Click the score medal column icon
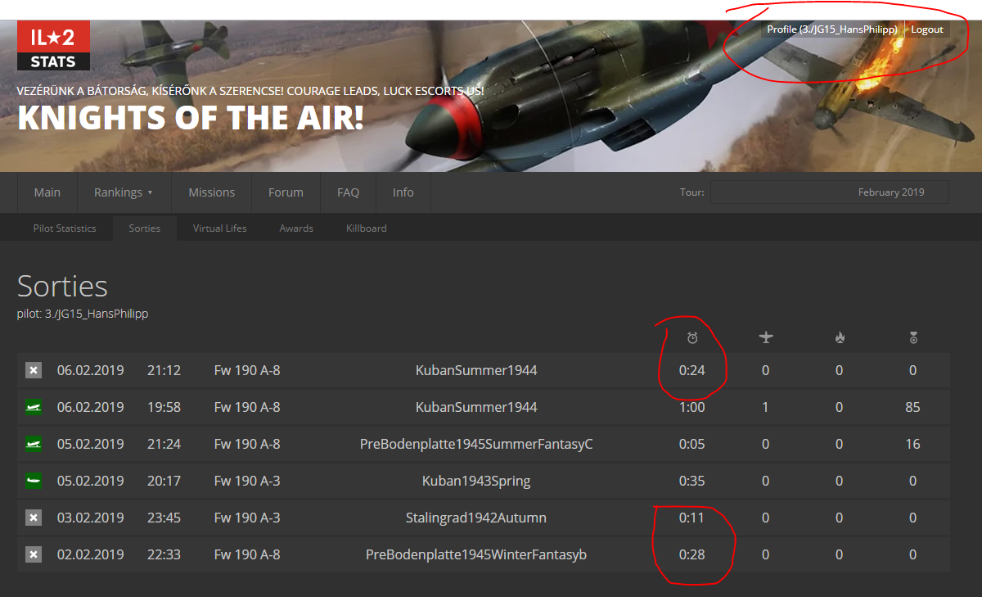Image resolution: width=982 pixels, height=597 pixels. click(913, 338)
